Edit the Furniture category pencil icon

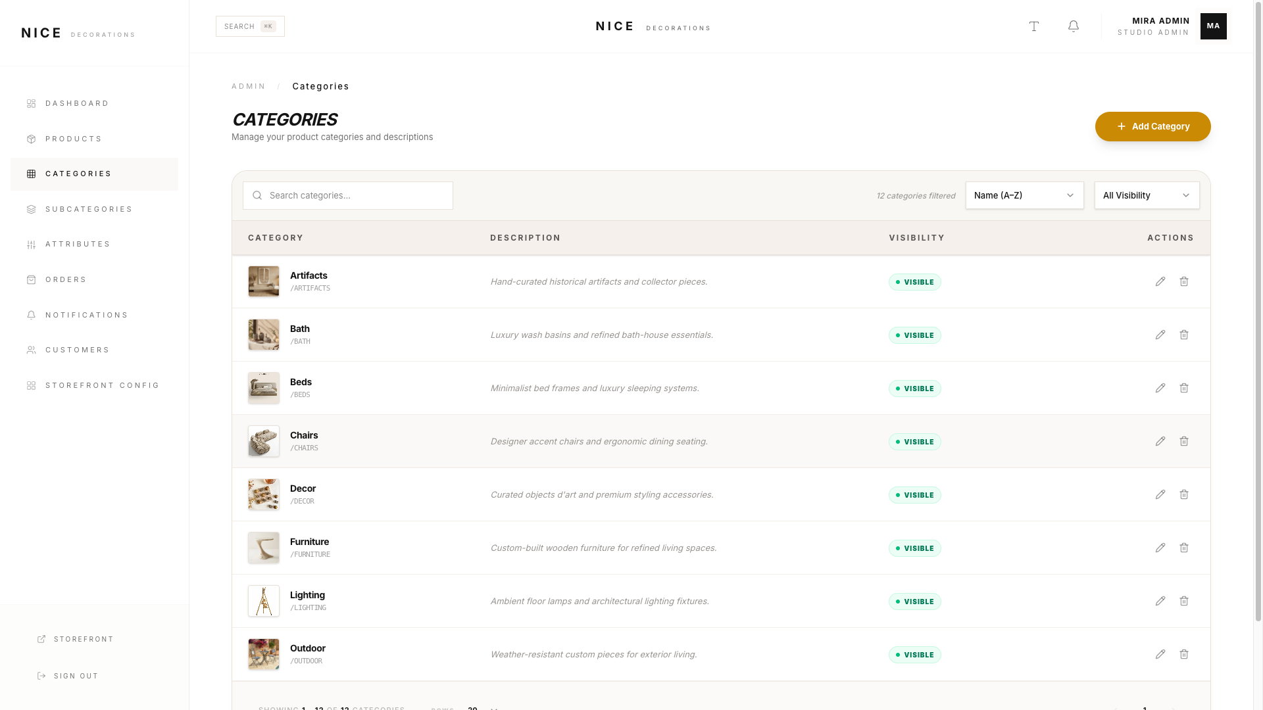(1160, 548)
